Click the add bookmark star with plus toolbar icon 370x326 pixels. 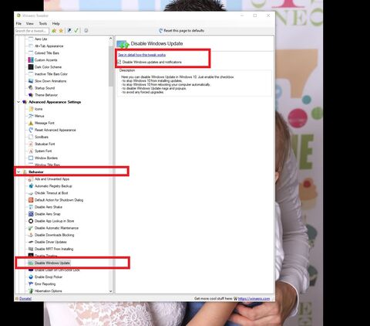pos(54,31)
